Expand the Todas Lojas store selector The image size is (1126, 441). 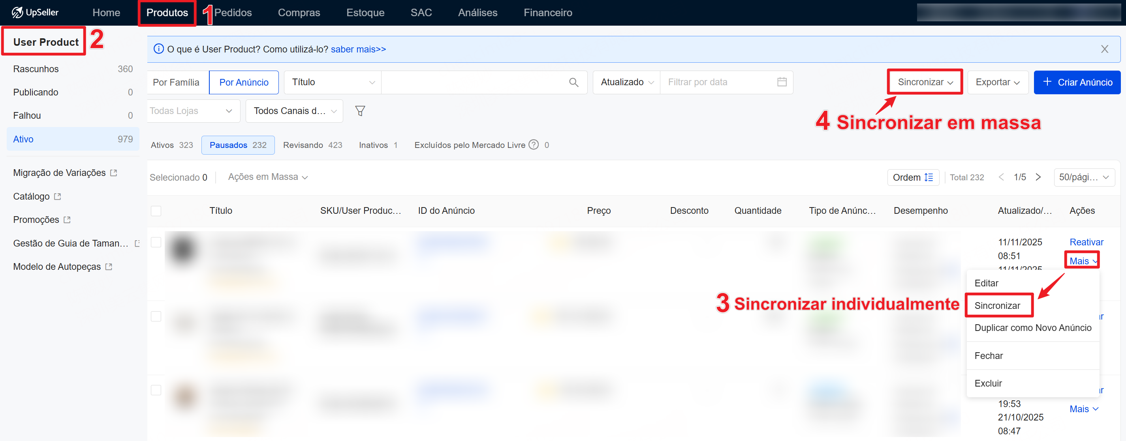tap(192, 111)
